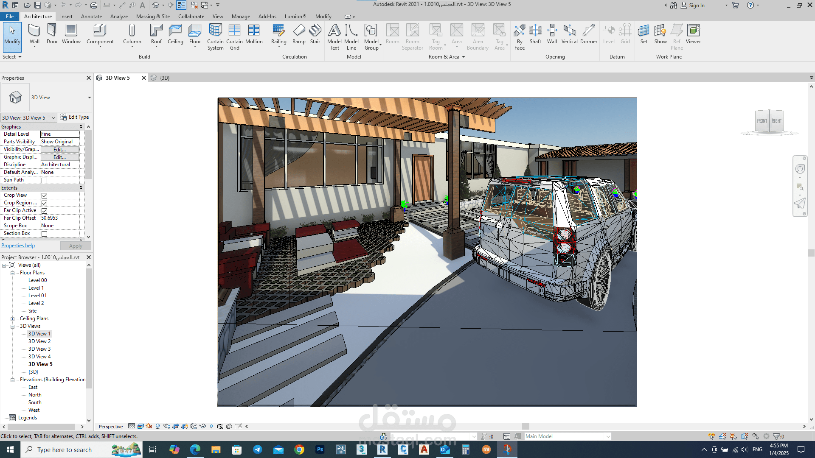815x458 pixels.
Task: Click Edit button for Visibility/Graphics
Action: 59,150
